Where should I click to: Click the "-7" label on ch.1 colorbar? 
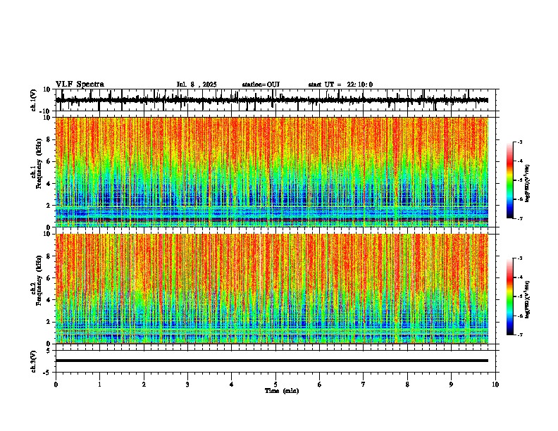(x=519, y=218)
